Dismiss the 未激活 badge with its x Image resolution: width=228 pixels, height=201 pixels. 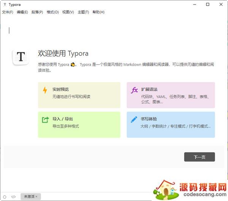36,196
